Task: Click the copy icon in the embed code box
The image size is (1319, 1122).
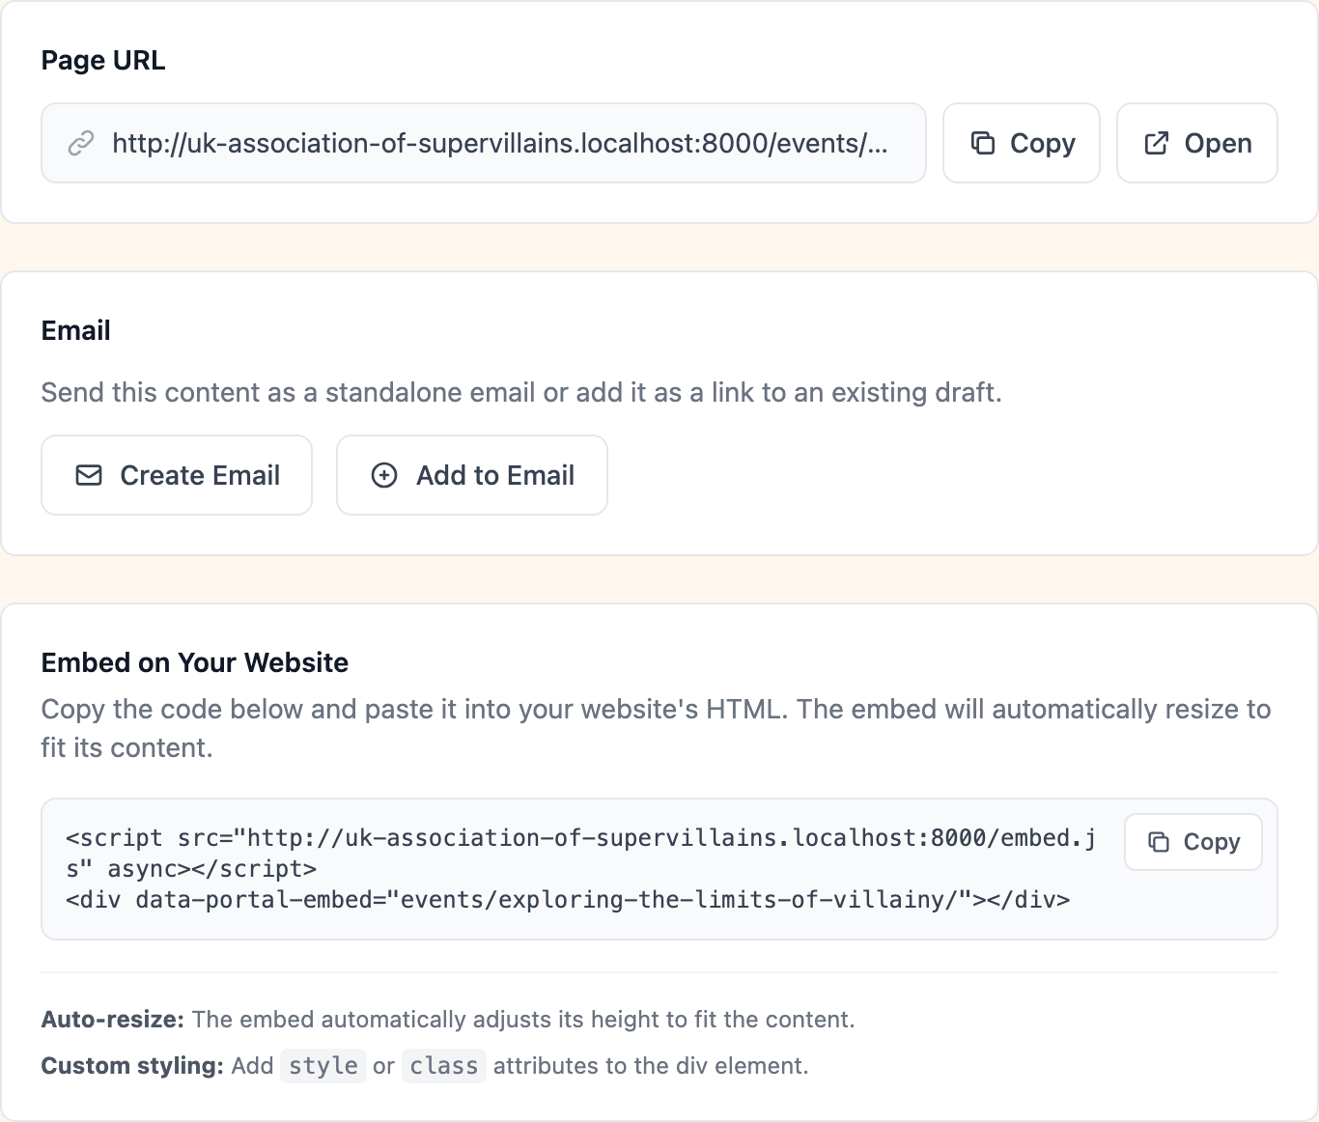Action: [1159, 842]
